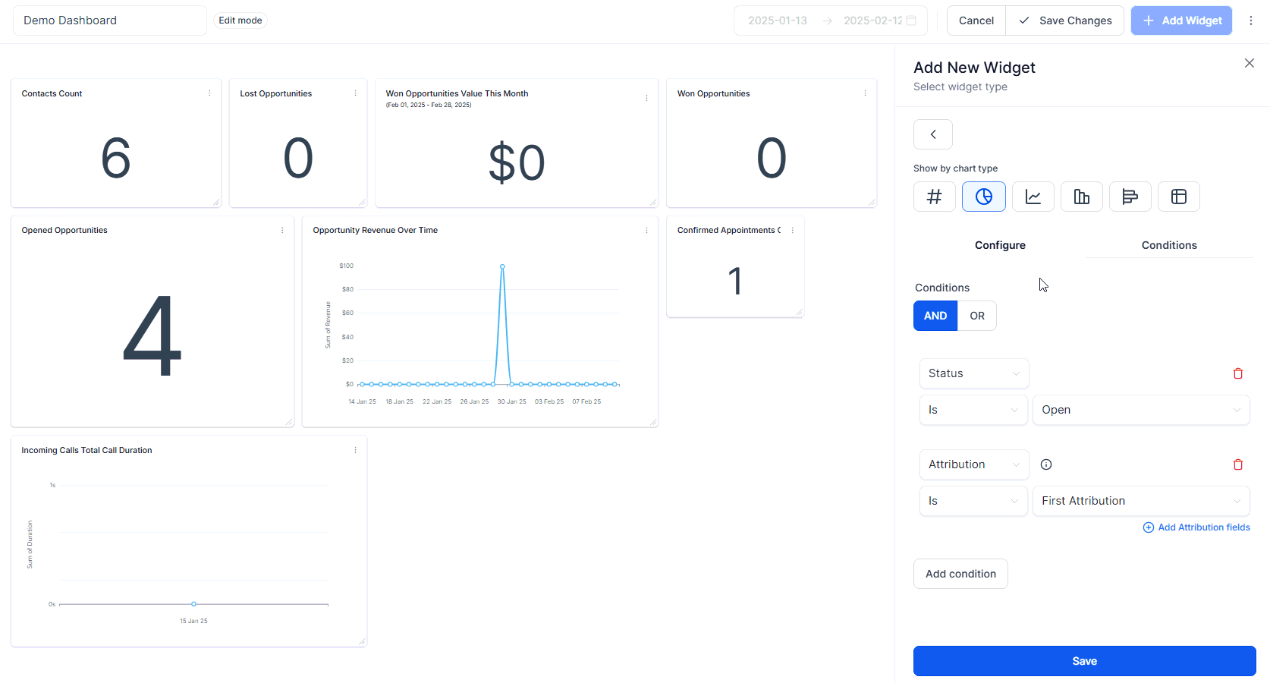The image size is (1270, 683).
Task: Open Incoming Calls Total Call Duration widget menu
Action: [355, 450]
